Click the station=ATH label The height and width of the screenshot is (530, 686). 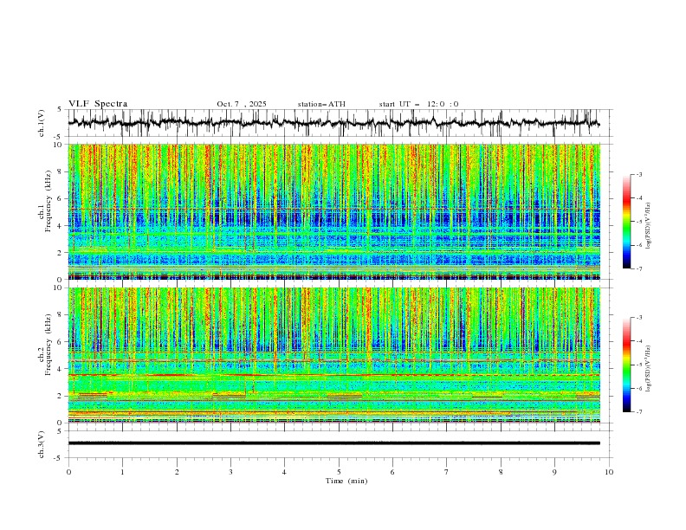(x=321, y=104)
